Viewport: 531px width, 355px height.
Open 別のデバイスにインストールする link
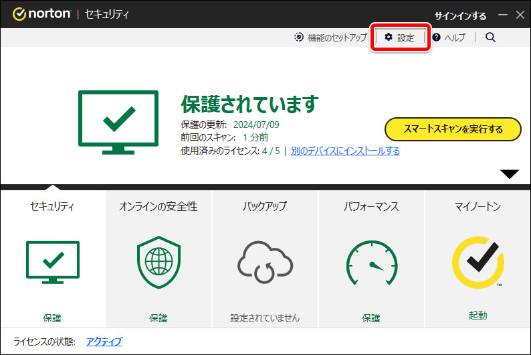pyautogui.click(x=345, y=151)
